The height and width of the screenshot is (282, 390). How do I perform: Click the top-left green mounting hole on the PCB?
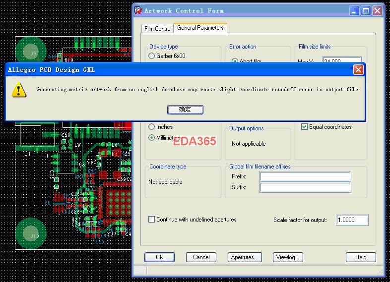coord(31,52)
